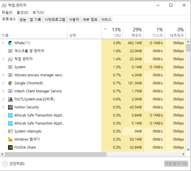Sort by the CPU column header
This screenshot has height=171, width=191.
click(x=112, y=33)
